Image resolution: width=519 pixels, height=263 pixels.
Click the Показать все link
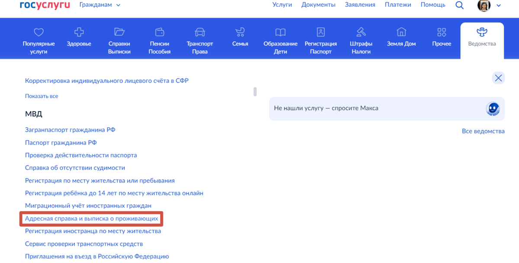click(x=41, y=96)
